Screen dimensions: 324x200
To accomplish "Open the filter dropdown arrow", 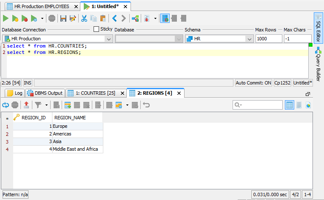I will 46,105.
